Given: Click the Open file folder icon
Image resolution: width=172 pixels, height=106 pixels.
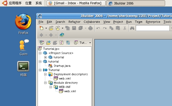Looking at the screenshot, I should 51,28.
